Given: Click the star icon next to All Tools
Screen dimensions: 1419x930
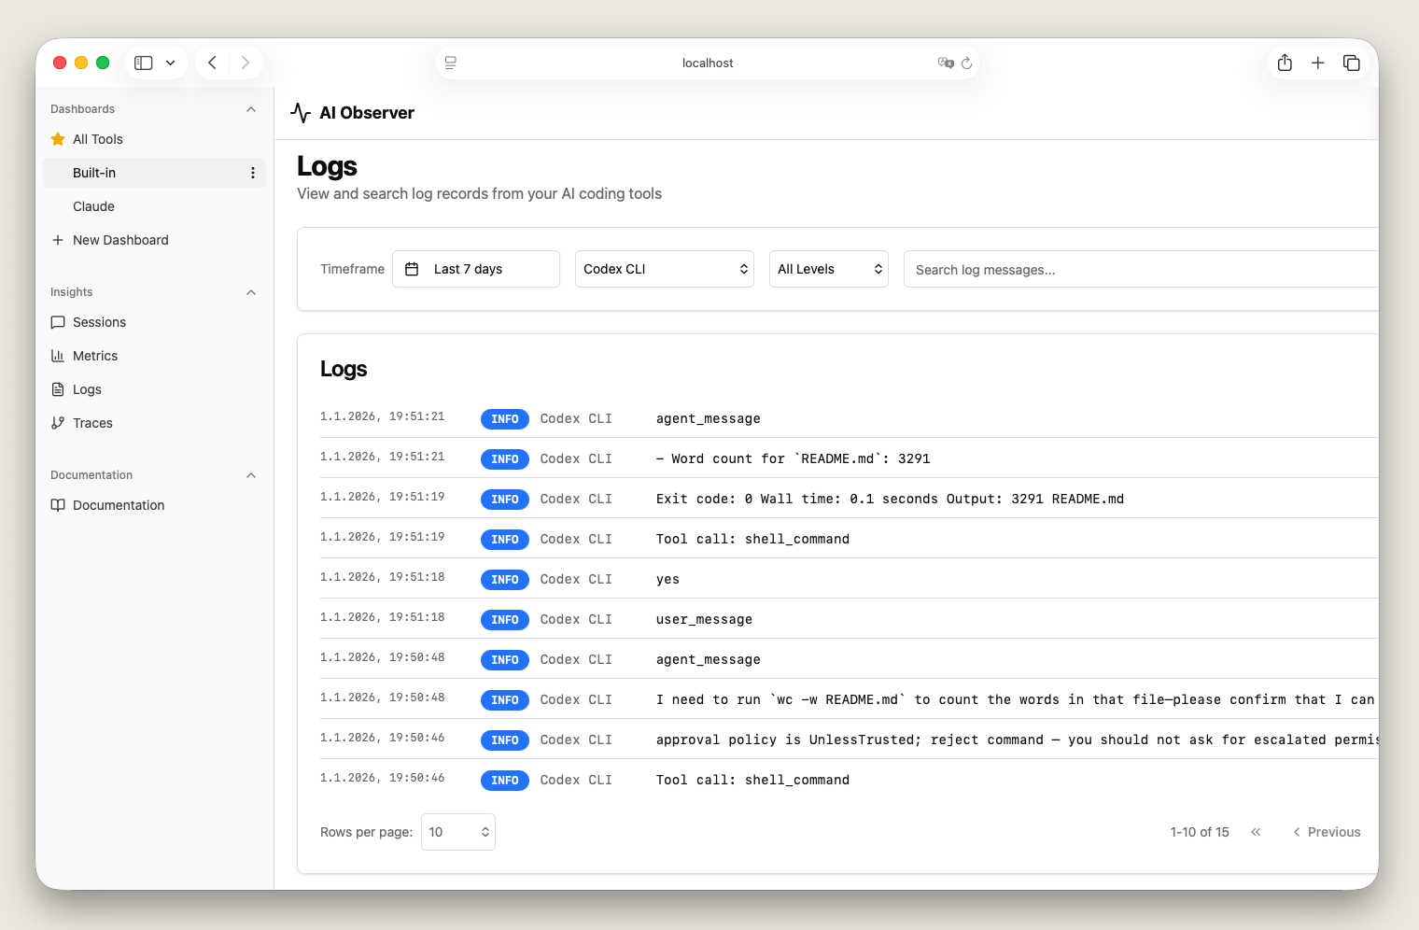Looking at the screenshot, I should (x=57, y=139).
